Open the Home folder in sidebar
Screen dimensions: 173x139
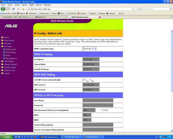click(x=5, y=37)
